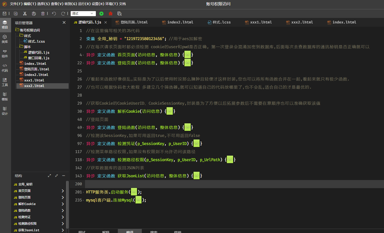The height and width of the screenshot is (233, 384).
Task: Switch to index.lhtml tab
Action: pos(342,22)
